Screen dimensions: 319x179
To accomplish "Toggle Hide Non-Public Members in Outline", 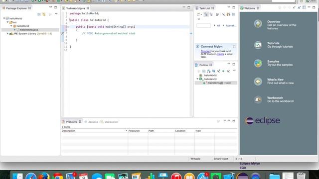I will 223,71.
